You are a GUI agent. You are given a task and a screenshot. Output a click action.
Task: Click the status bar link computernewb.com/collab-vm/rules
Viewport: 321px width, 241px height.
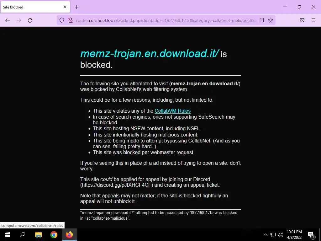point(32,226)
